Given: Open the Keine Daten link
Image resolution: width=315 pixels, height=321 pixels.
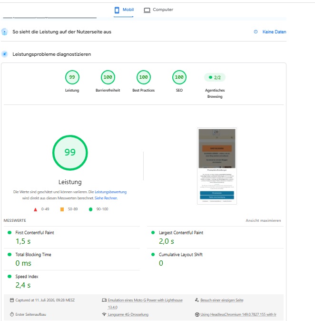Looking at the screenshot, I should point(274,32).
